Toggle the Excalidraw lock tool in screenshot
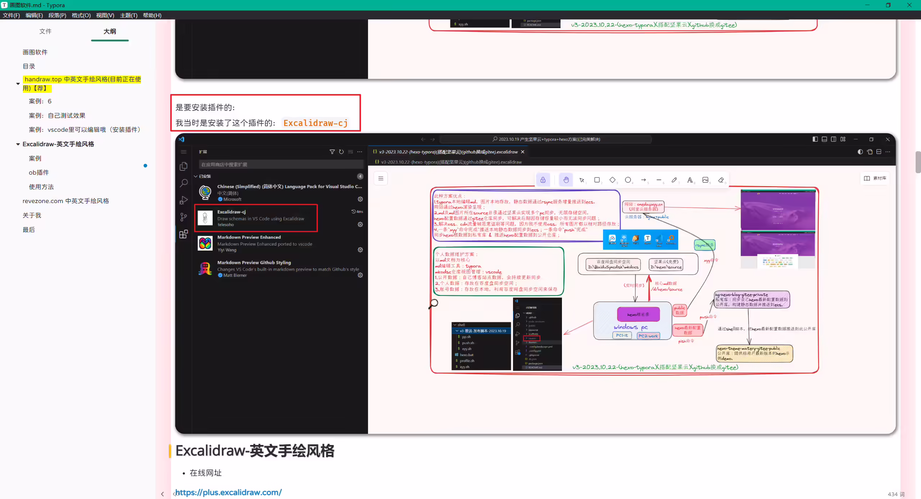 click(543, 180)
